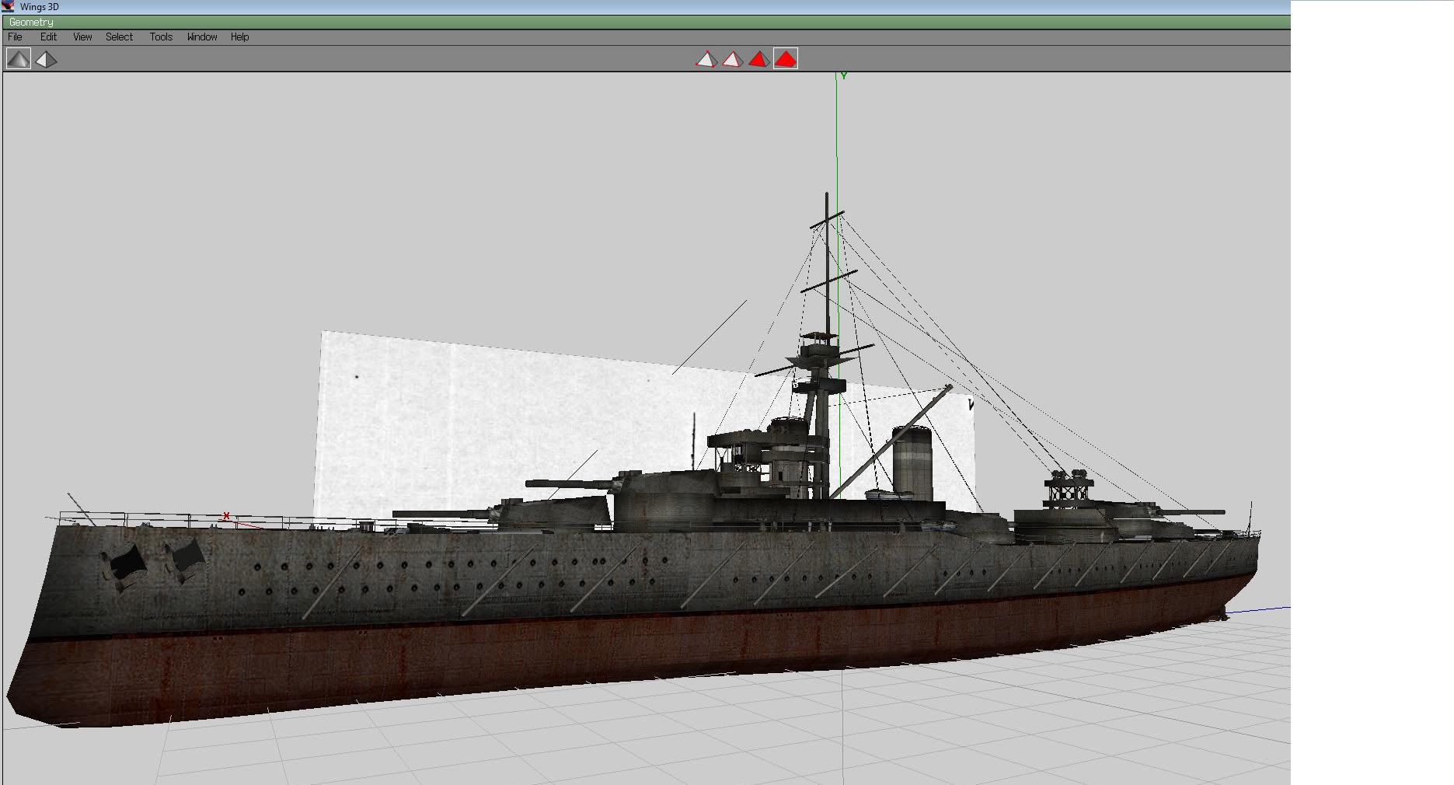
Task: Switch to vertex selection mode
Action: (706, 59)
